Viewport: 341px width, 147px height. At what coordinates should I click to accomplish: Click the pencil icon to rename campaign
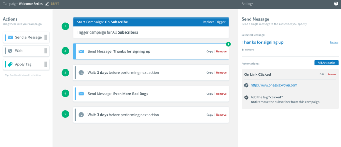47,4
